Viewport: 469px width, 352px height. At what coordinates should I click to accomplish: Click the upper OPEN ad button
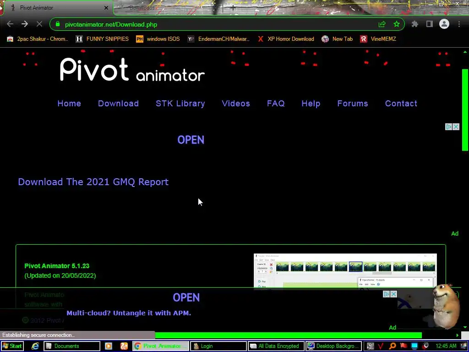[x=191, y=140]
